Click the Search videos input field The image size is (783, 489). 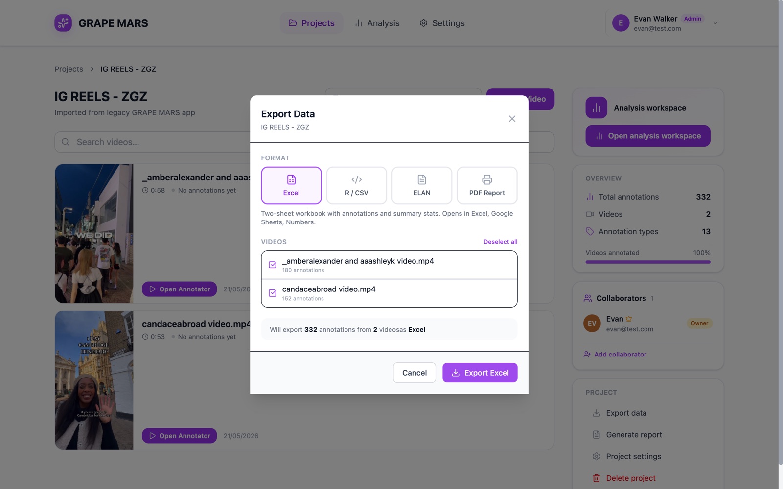[x=153, y=142]
